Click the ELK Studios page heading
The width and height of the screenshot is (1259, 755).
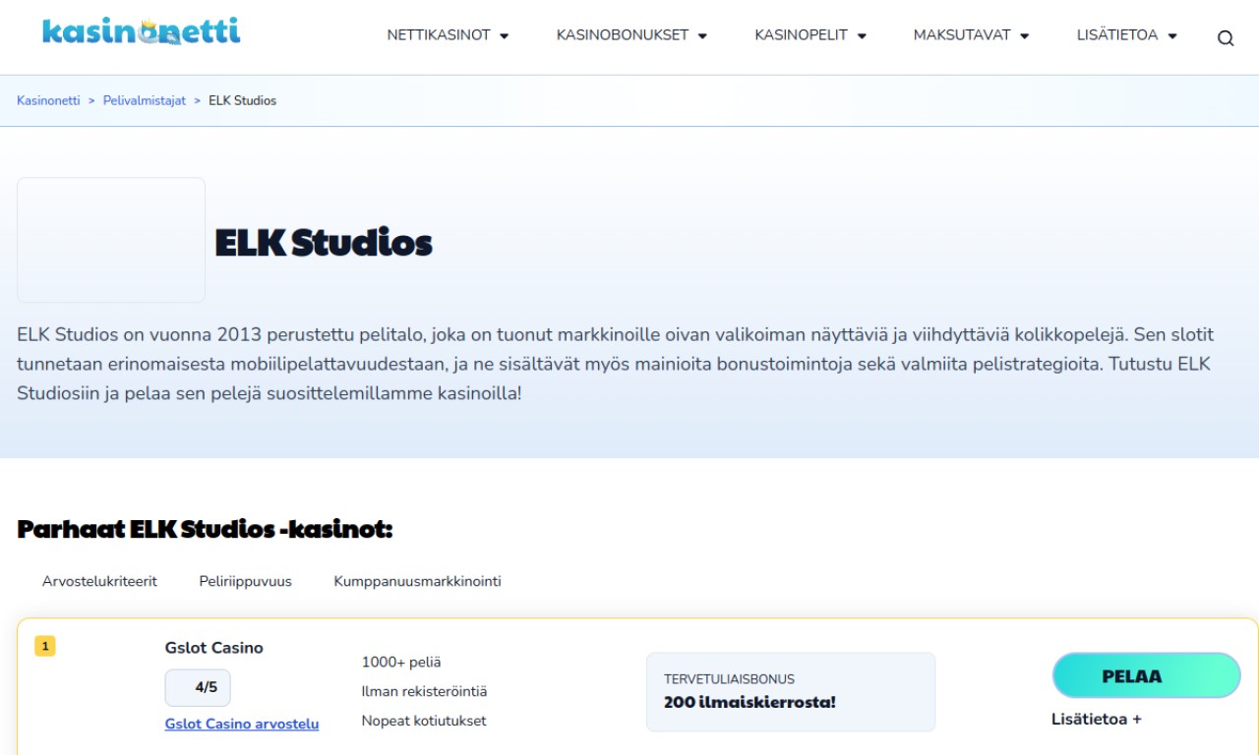click(324, 243)
